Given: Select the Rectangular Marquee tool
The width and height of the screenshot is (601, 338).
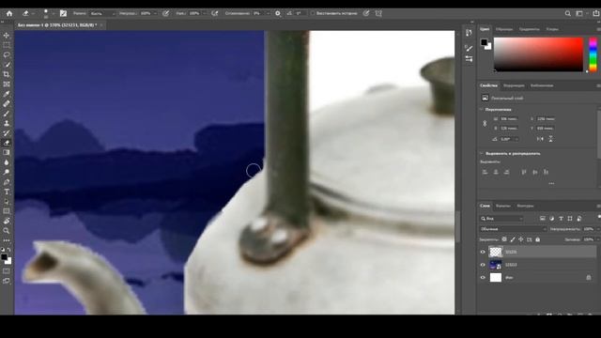Looking at the screenshot, I should (x=7, y=45).
